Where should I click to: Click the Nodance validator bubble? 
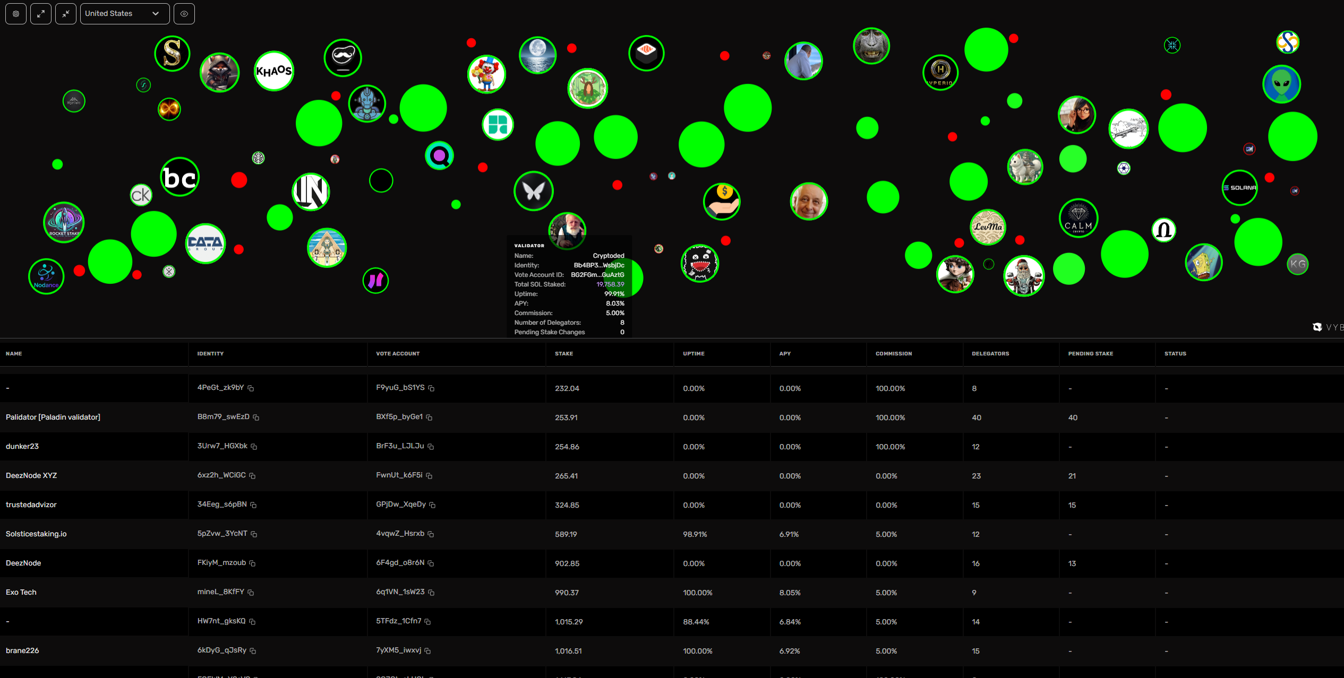[x=46, y=276]
